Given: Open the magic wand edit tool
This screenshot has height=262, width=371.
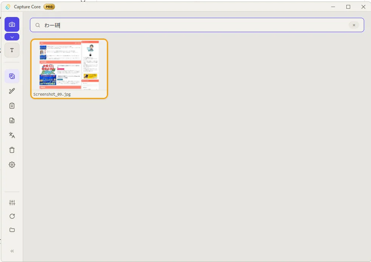Looking at the screenshot, I should coord(12,91).
